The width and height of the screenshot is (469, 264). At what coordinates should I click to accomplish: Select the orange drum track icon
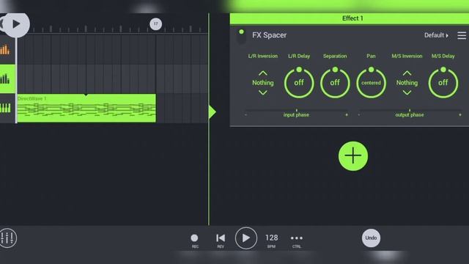pyautogui.click(x=5, y=49)
